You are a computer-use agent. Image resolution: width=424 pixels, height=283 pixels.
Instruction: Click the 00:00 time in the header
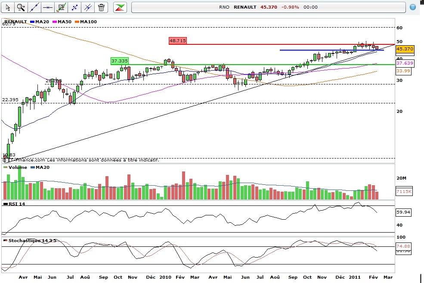coord(310,7)
